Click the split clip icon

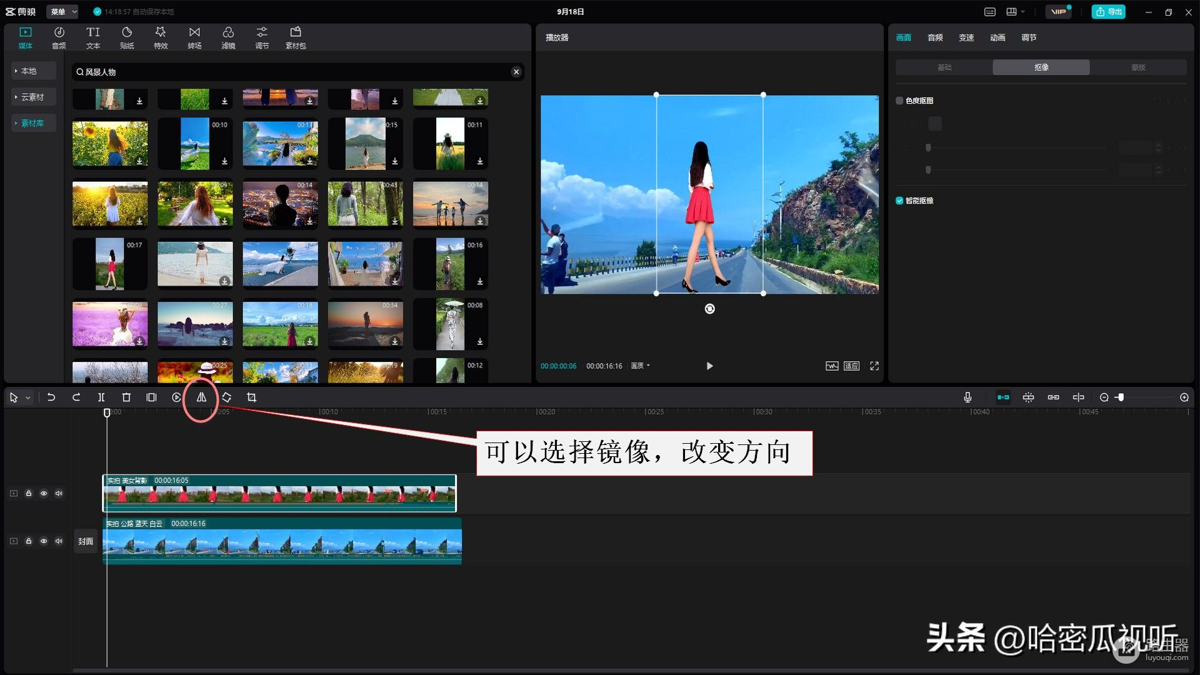click(x=101, y=397)
